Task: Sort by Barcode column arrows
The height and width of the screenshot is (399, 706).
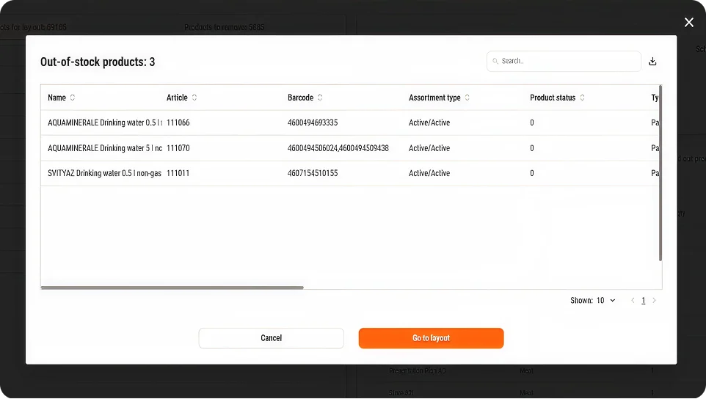Action: click(320, 98)
